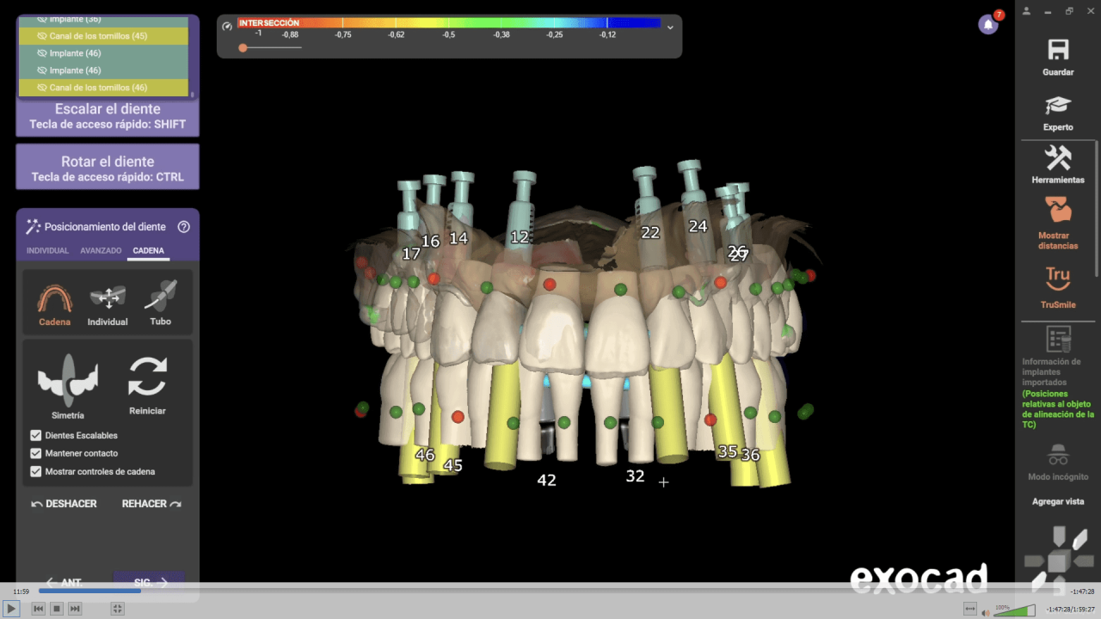Switch to Experto mode
This screenshot has width=1101, height=619.
click(1058, 113)
